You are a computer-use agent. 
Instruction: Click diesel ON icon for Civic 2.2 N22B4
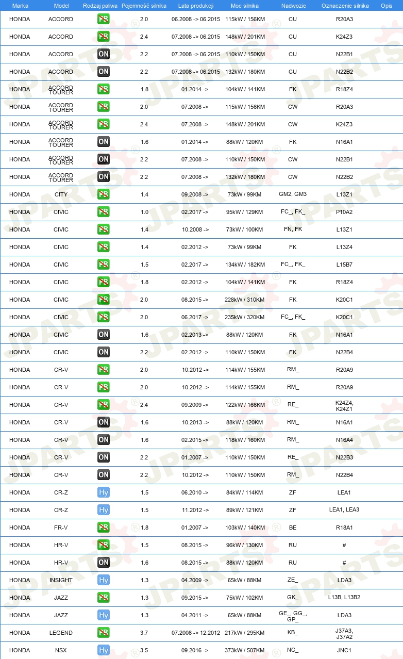[104, 352]
